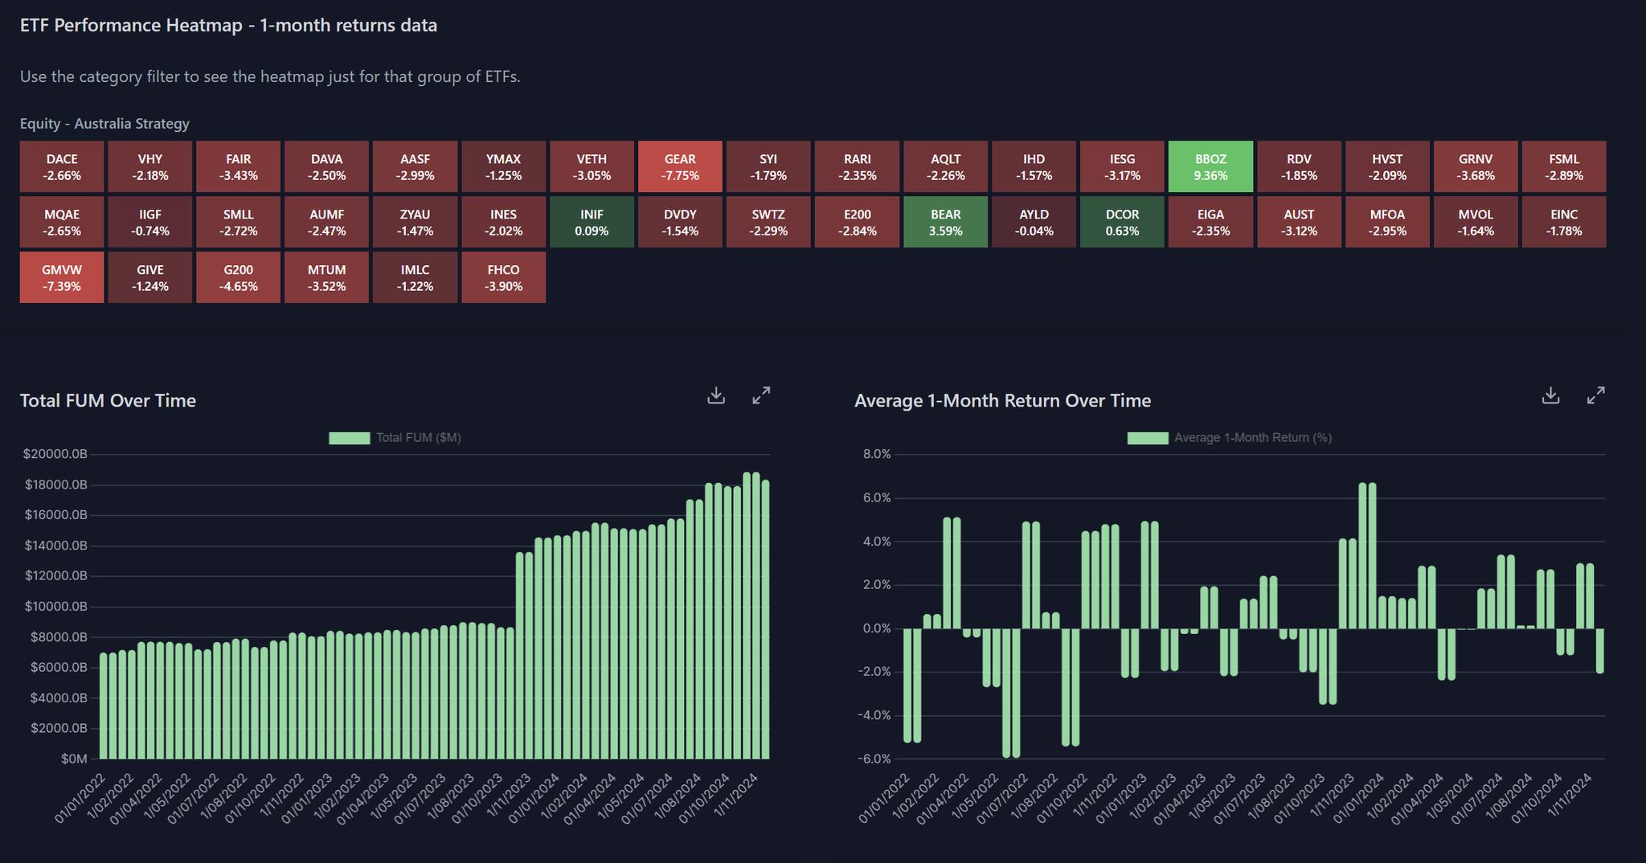Viewport: 1646px width, 863px height.
Task: Click the ETF Performance Heatmap heading
Action: tap(228, 26)
